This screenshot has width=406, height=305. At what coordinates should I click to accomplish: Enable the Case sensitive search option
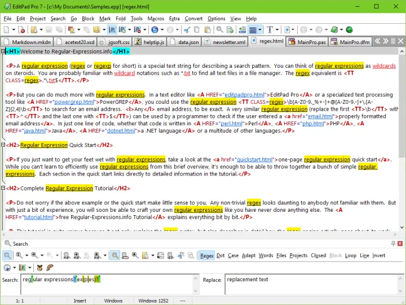pos(233,255)
